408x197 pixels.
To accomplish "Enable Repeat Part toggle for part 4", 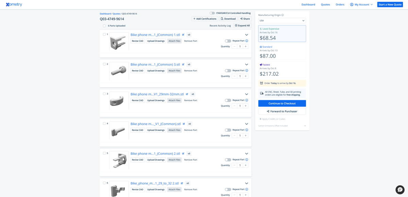I will [x=228, y=130].
